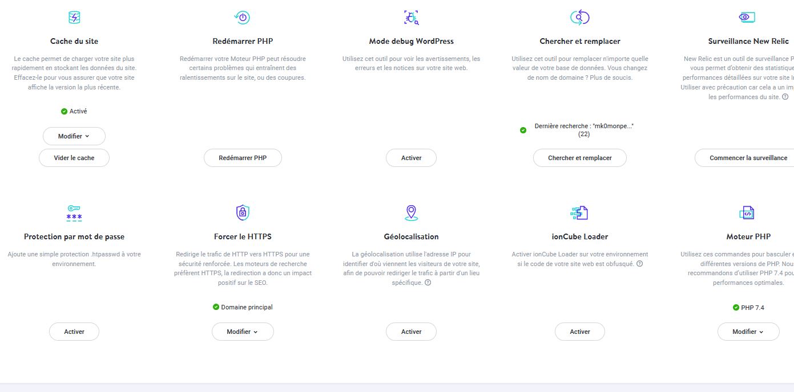Enable Protection par mot de passe

[x=74, y=332]
